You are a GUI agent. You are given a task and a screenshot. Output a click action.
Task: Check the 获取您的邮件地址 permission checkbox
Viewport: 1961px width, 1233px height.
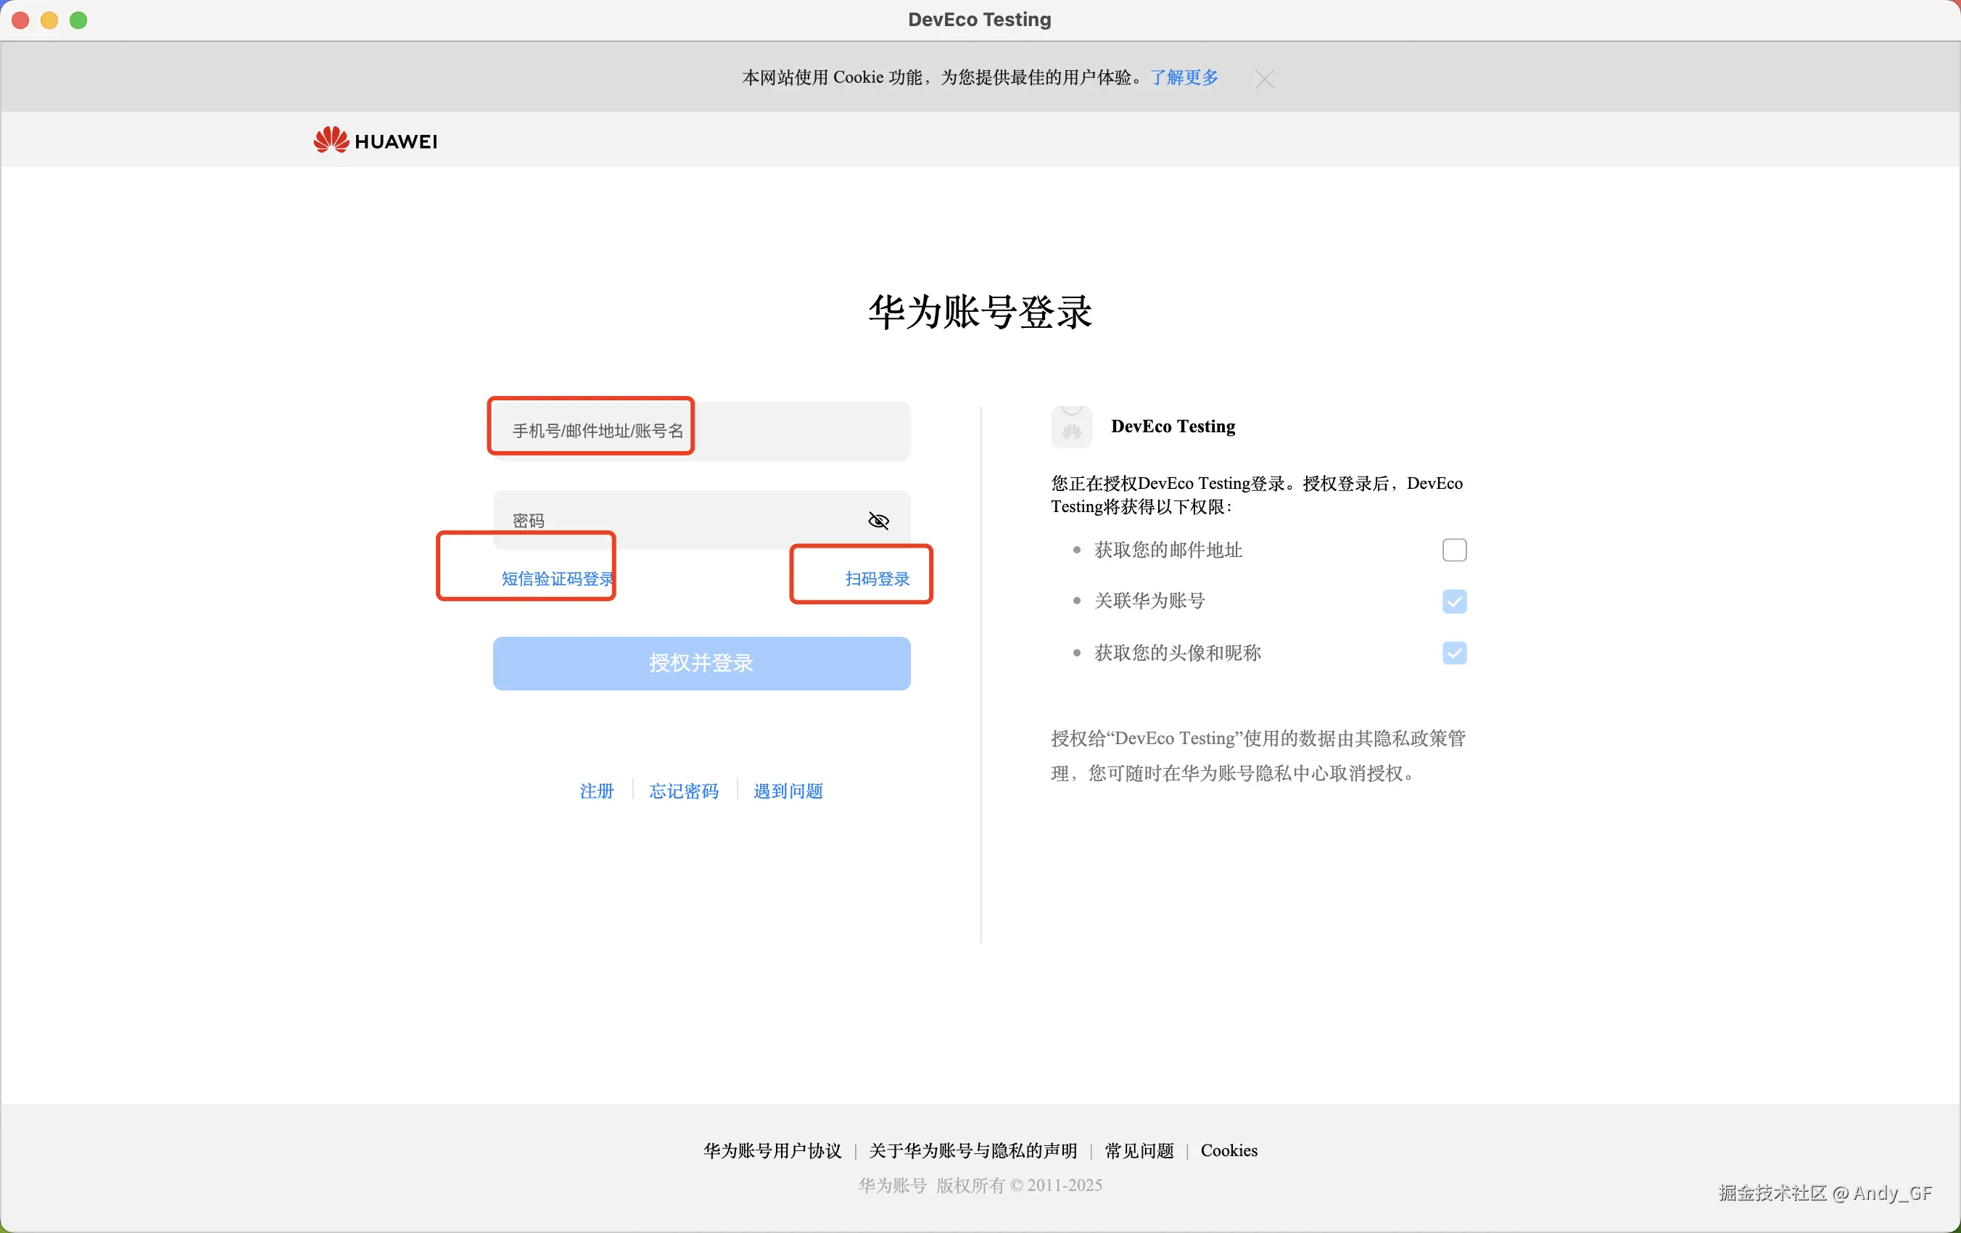[1453, 550]
